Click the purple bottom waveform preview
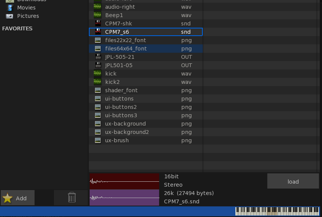The image size is (322, 217). 124,198
